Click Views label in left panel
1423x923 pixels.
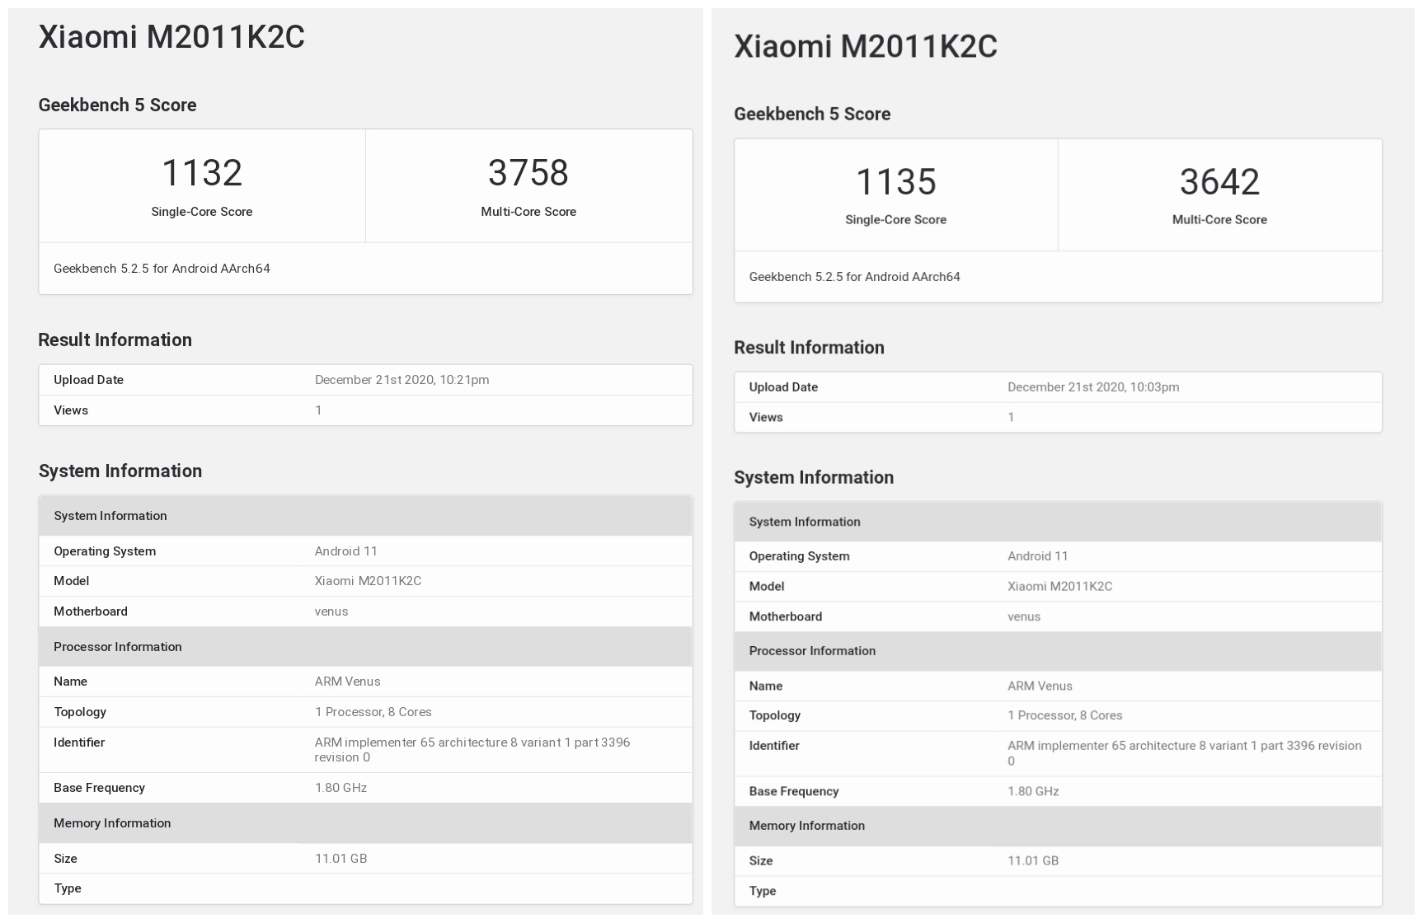pos(71,410)
